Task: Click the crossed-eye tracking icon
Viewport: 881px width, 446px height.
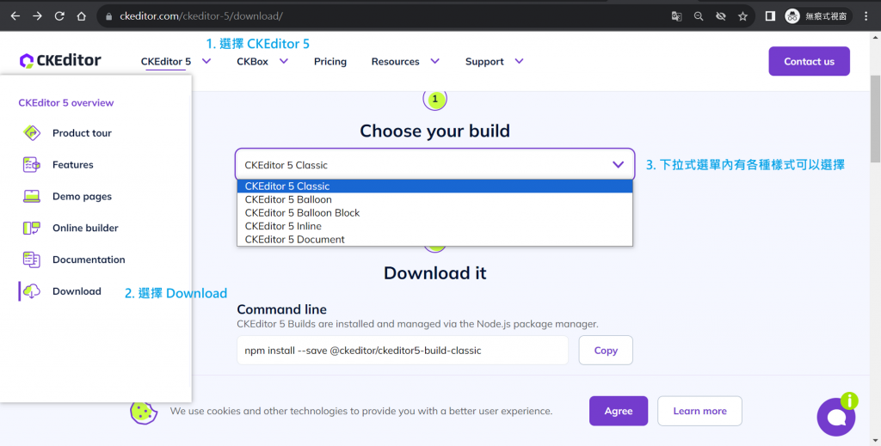Action: [720, 16]
